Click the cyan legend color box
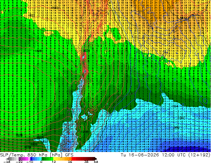The image size is (211, 163). pyautogui.click(x=40, y=159)
